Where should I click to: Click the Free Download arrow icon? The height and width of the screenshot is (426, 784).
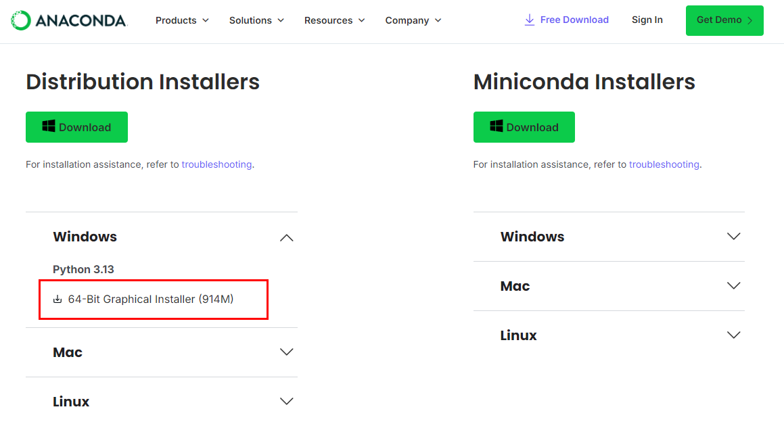[x=530, y=20]
